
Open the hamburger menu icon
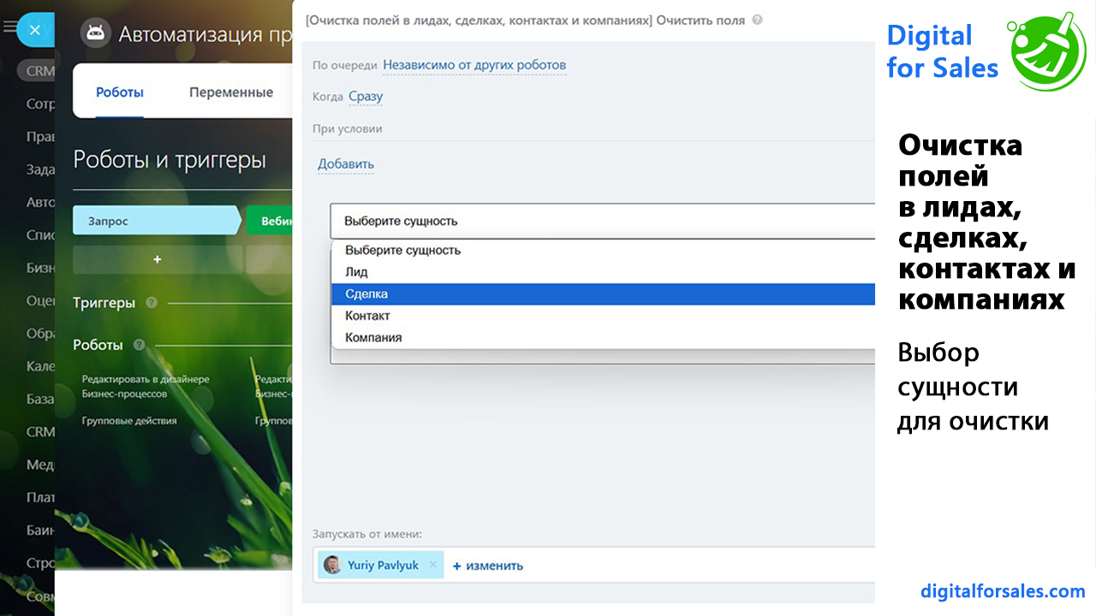(9, 27)
